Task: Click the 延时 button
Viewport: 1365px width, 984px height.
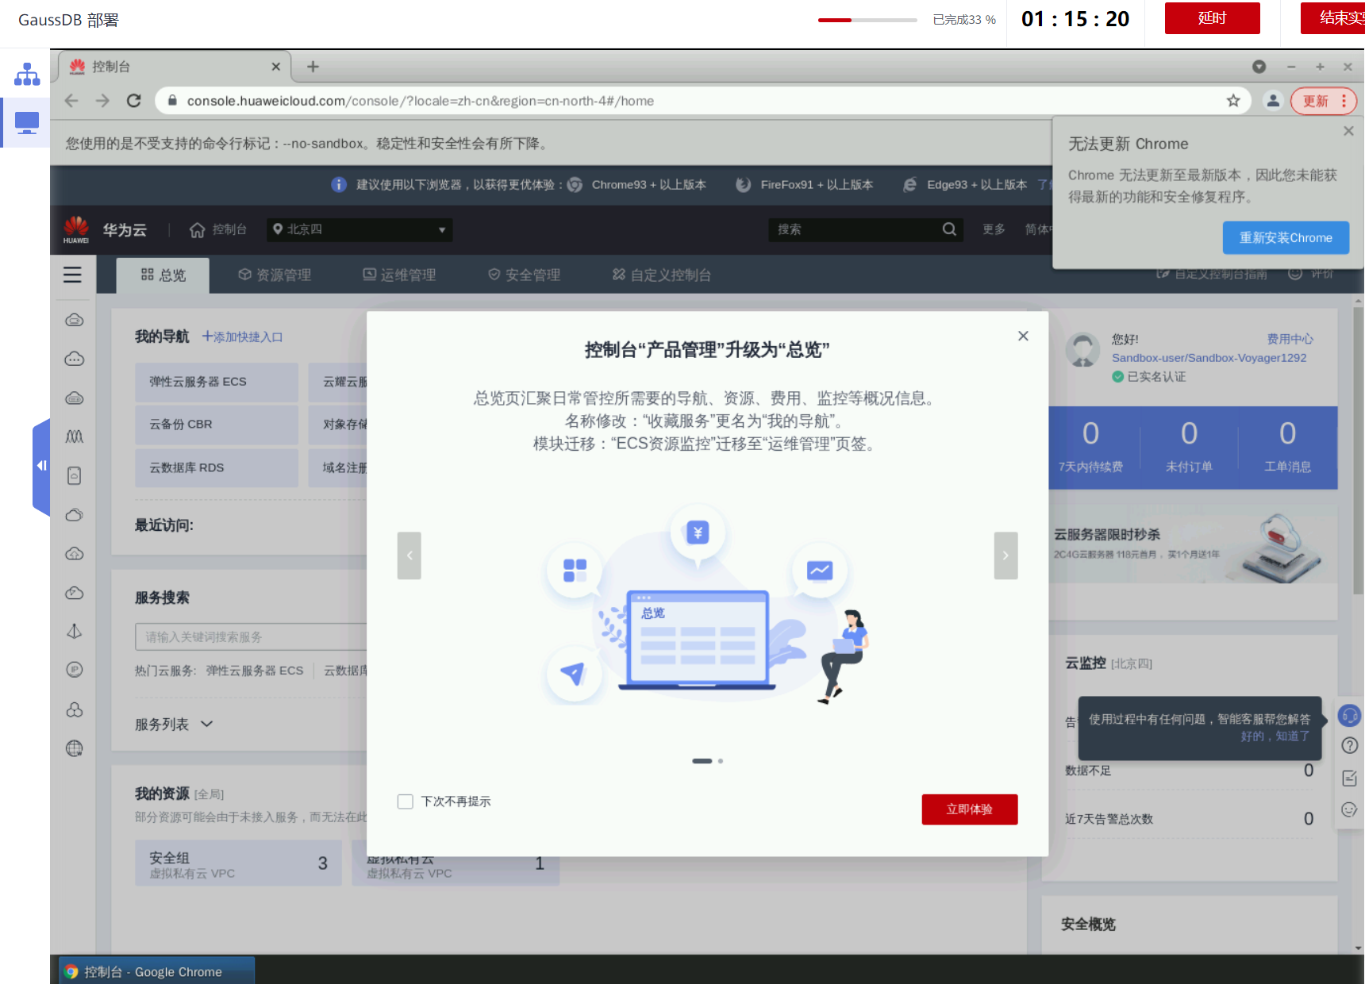Action: click(1213, 18)
